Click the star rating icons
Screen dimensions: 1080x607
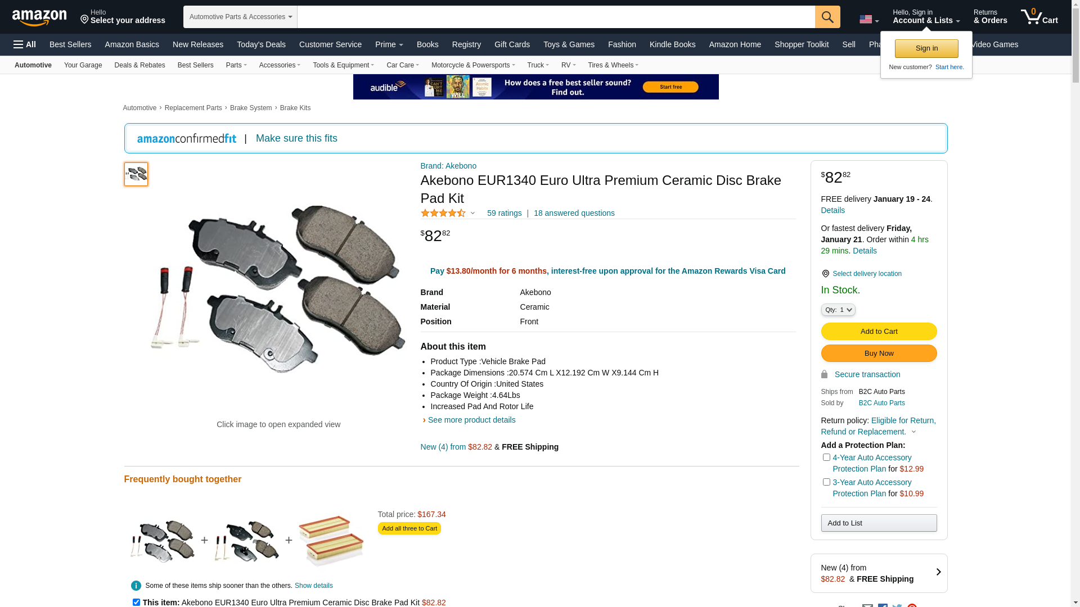click(443, 213)
